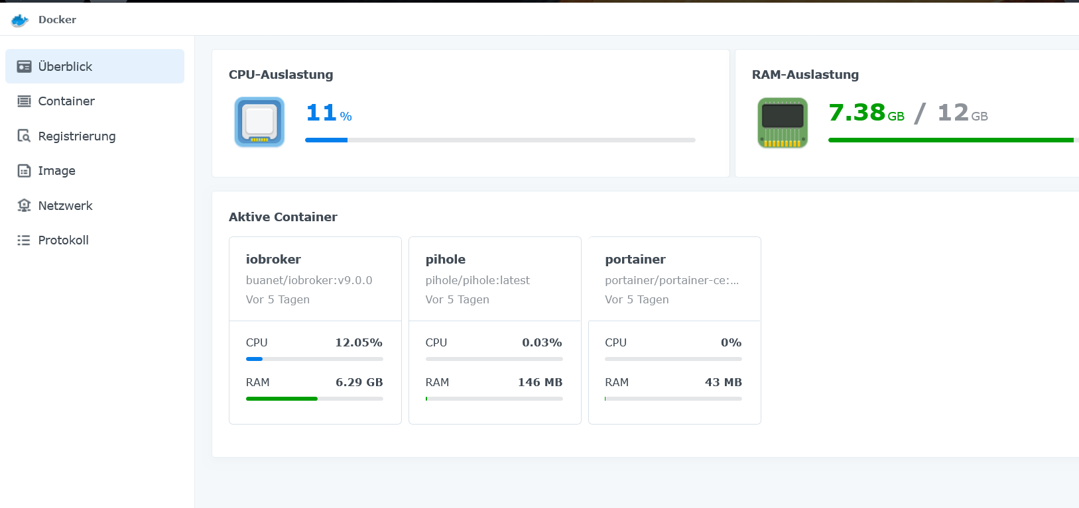Click the overall CPU usage progress bar
The width and height of the screenshot is (1079, 508).
(x=500, y=140)
